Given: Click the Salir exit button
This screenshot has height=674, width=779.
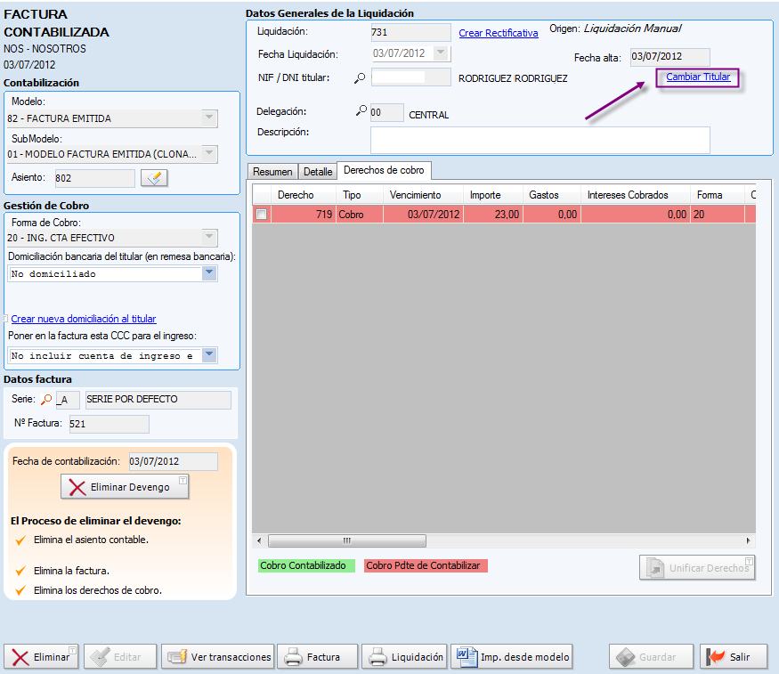Looking at the screenshot, I should 733,657.
